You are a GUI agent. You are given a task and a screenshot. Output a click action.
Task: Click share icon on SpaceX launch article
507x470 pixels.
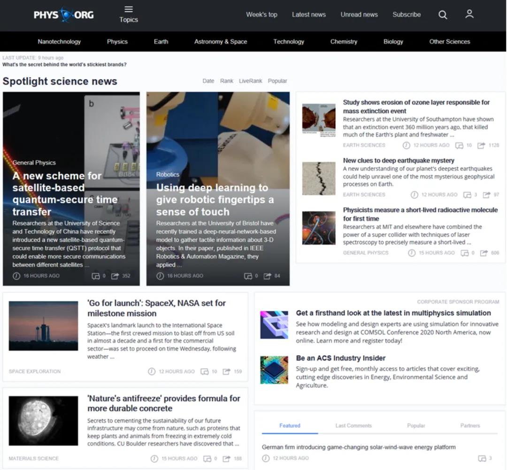point(227,371)
